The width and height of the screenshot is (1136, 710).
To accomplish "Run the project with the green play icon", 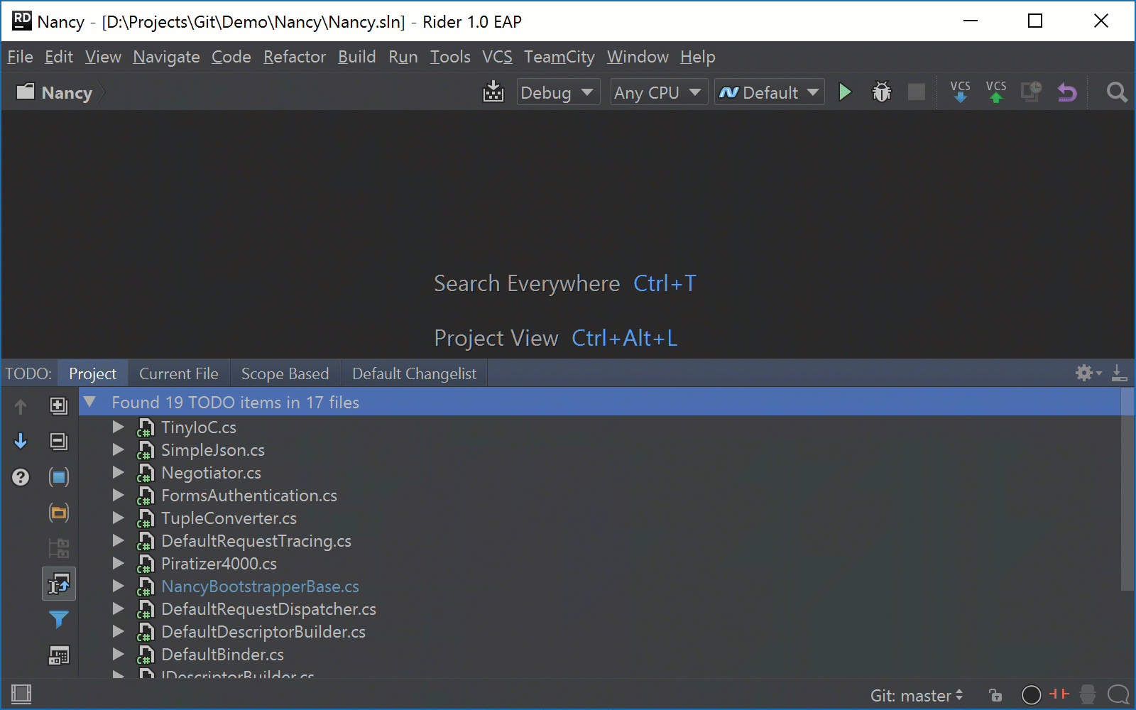I will tap(844, 92).
